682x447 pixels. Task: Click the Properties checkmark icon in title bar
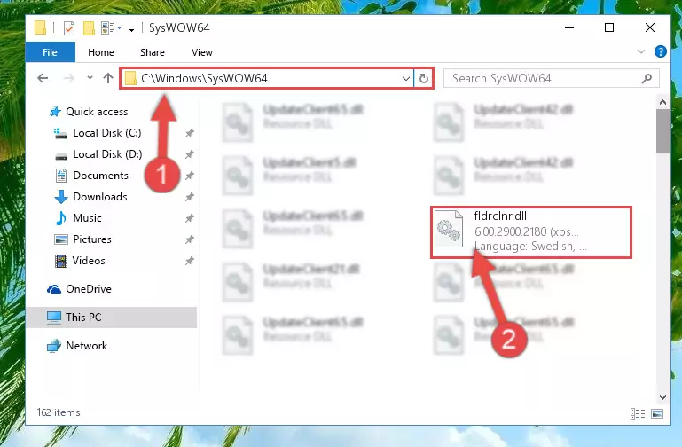[68, 28]
